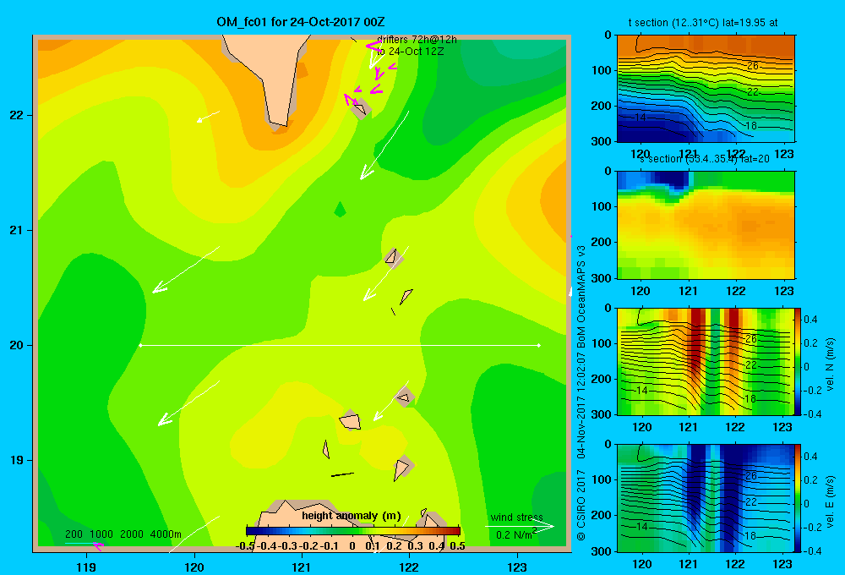Image resolution: width=845 pixels, height=575 pixels.
Task: Click the 'drifters 72h@12h' label
Action: 417,40
